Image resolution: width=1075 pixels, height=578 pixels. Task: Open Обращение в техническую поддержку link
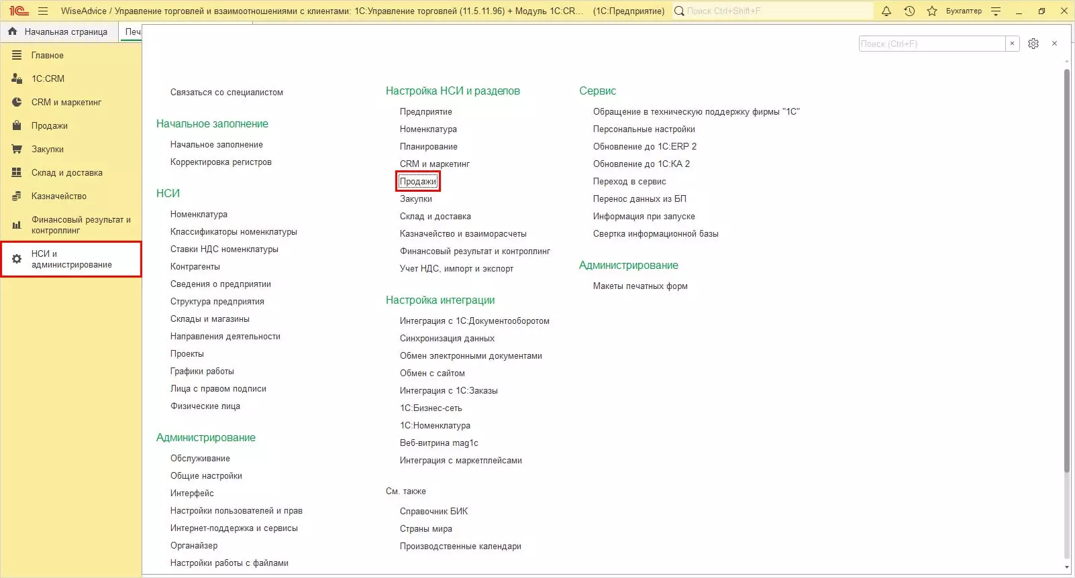pos(697,111)
